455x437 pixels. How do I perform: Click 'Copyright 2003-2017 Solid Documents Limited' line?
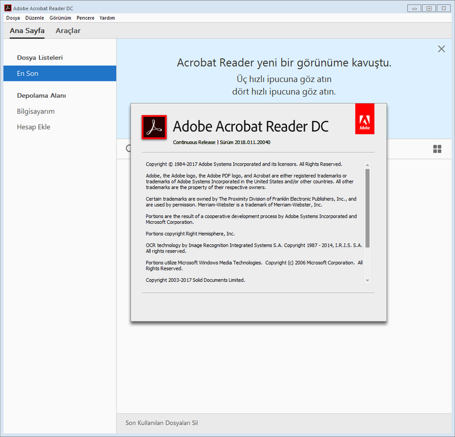tap(196, 280)
